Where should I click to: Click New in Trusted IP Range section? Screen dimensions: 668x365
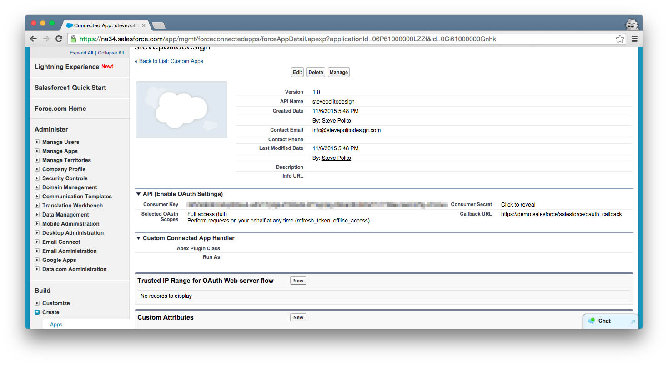(298, 281)
